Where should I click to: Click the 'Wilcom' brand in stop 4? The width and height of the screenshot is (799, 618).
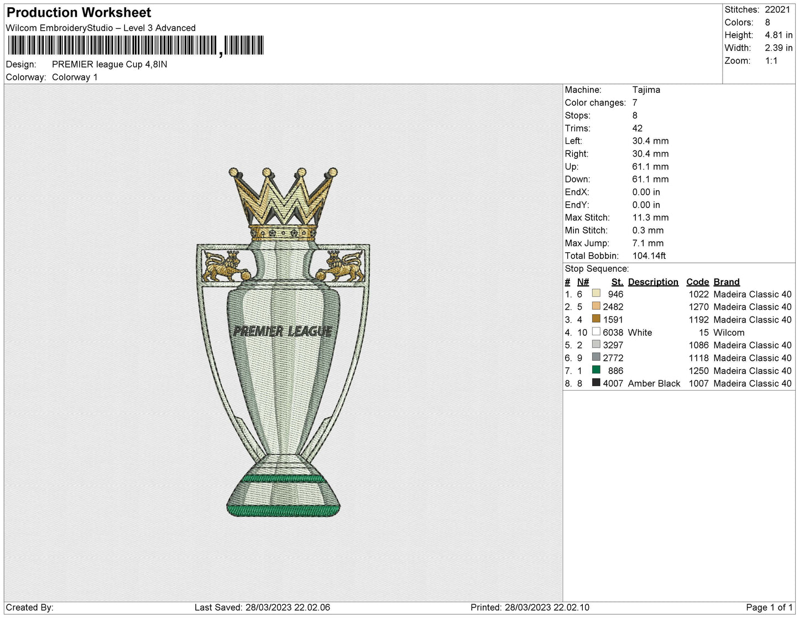tap(729, 333)
